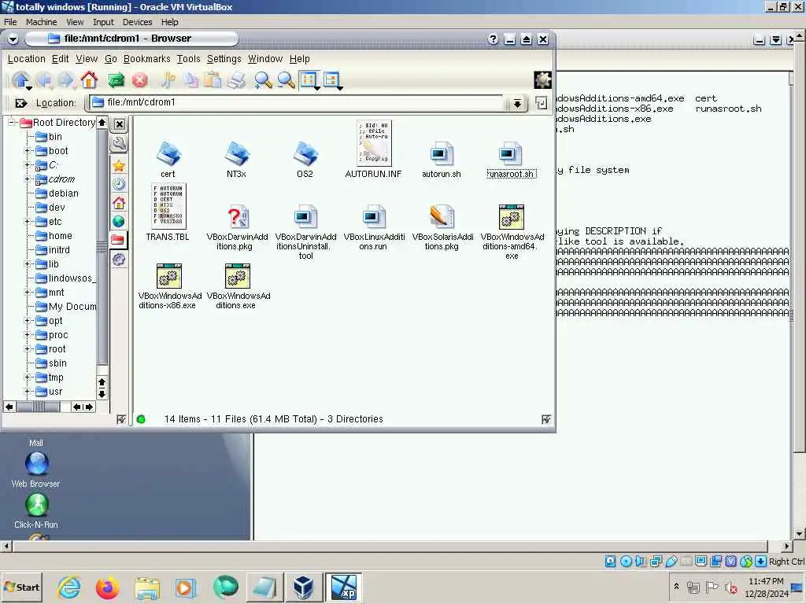This screenshot has width=806, height=604.
Task: Expand the mnt folder tree node
Action: [x=28, y=293]
